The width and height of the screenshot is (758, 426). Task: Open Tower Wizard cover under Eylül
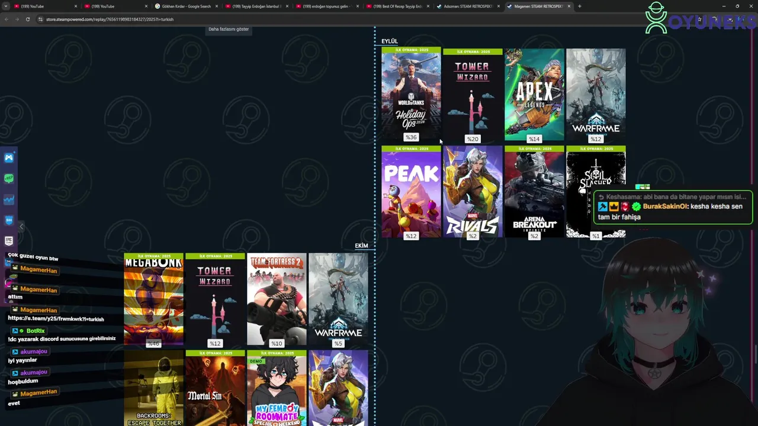(x=473, y=96)
